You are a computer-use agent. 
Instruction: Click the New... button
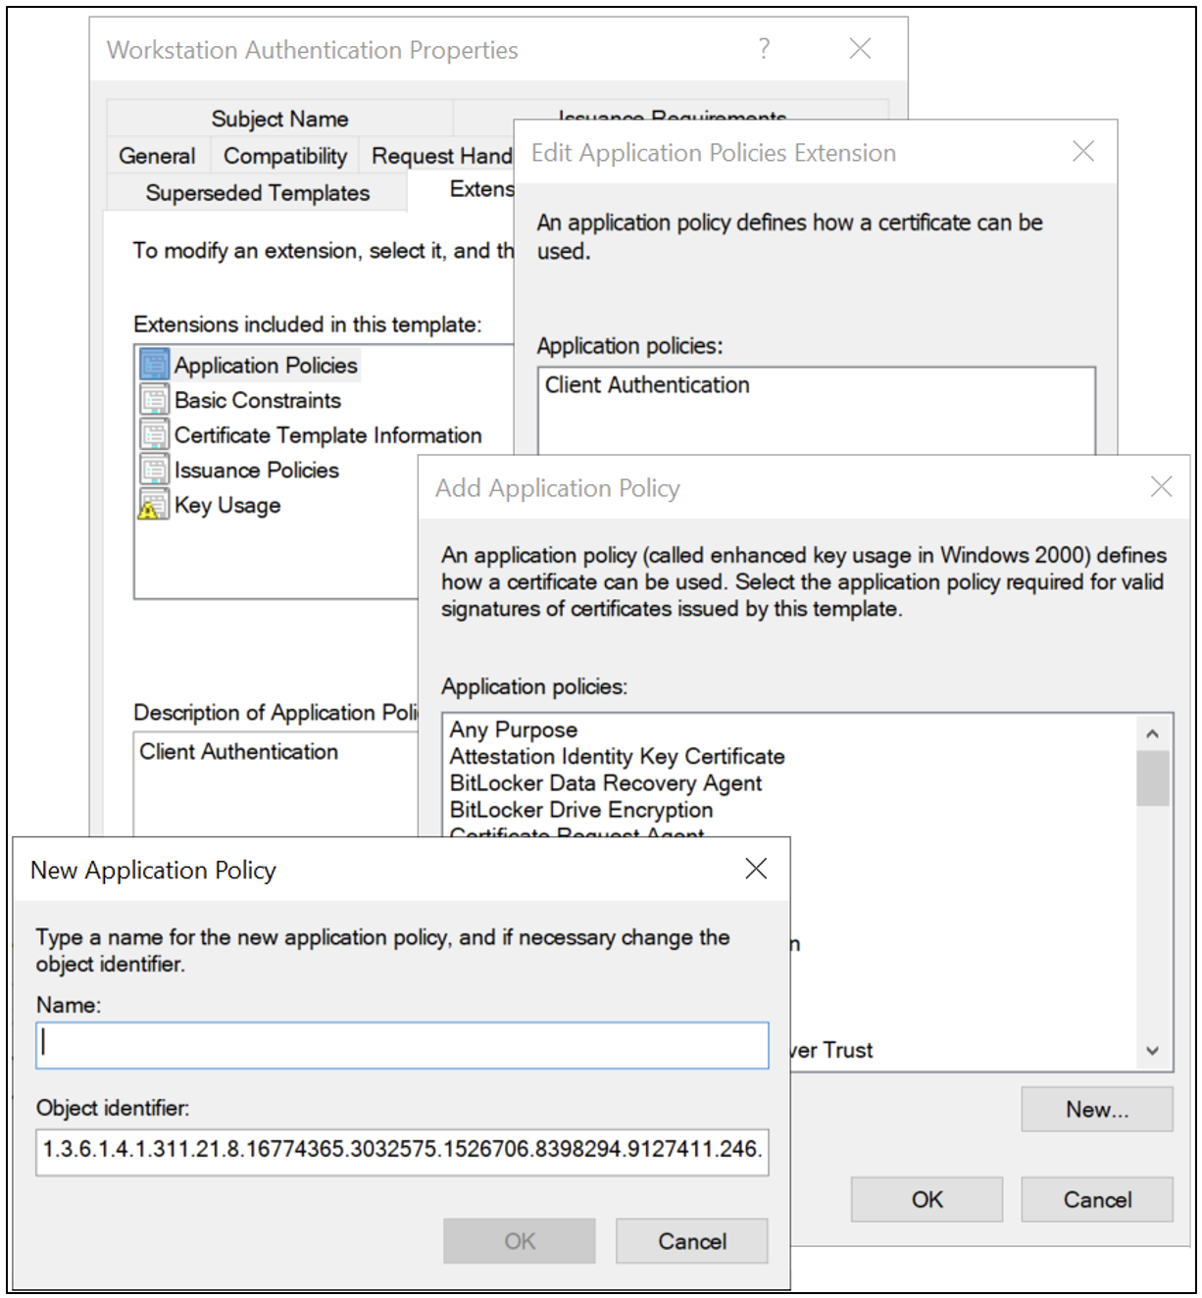tap(1096, 1109)
